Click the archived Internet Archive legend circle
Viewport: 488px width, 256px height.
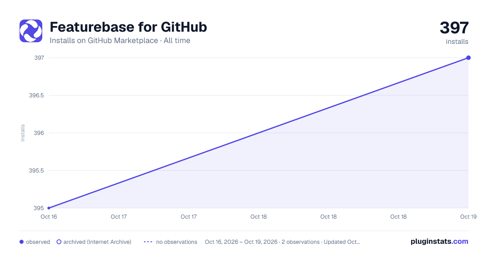pos(59,242)
